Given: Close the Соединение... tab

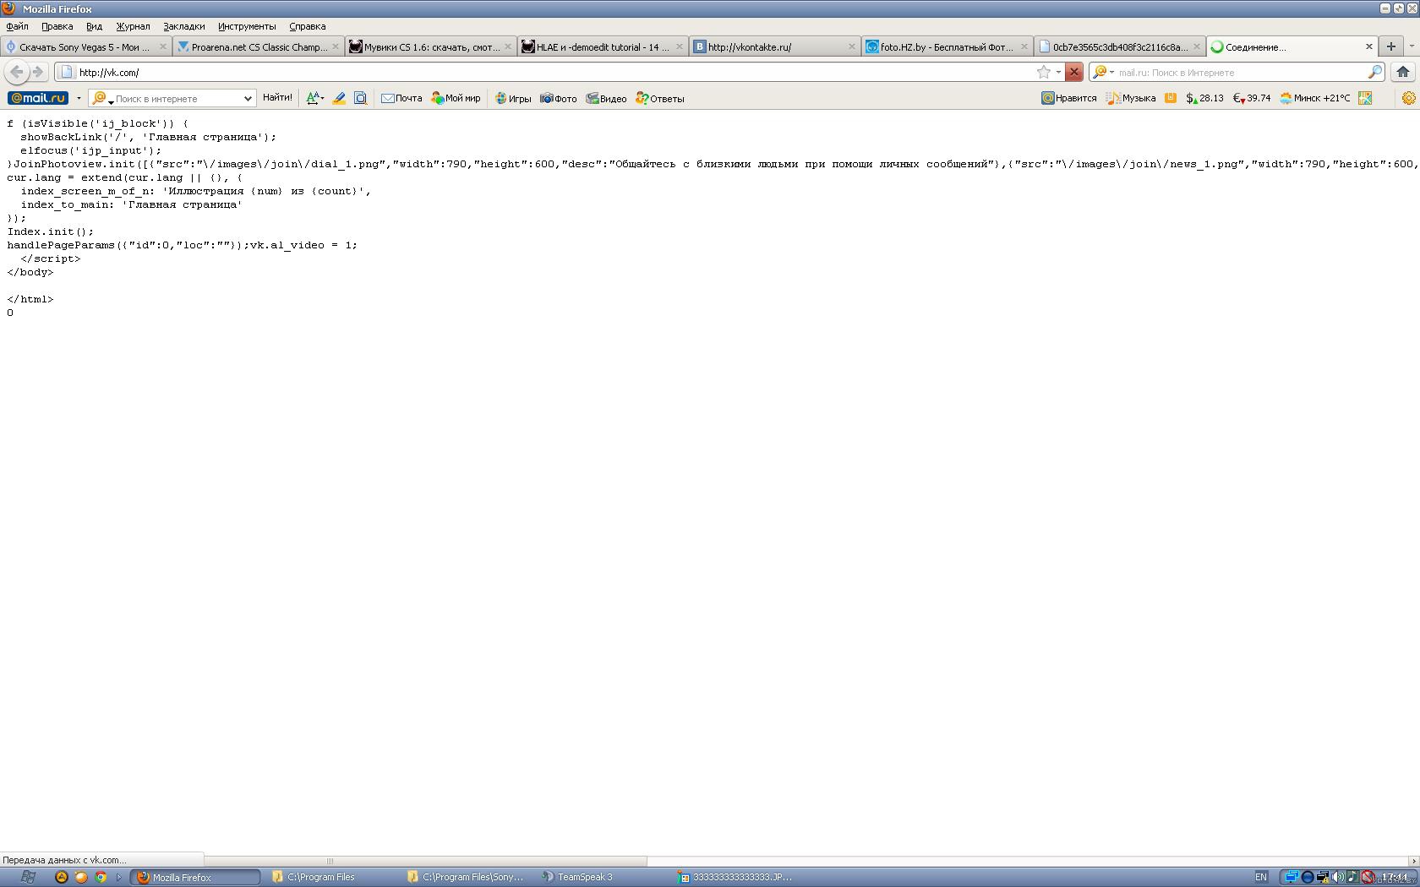Looking at the screenshot, I should click(x=1369, y=46).
